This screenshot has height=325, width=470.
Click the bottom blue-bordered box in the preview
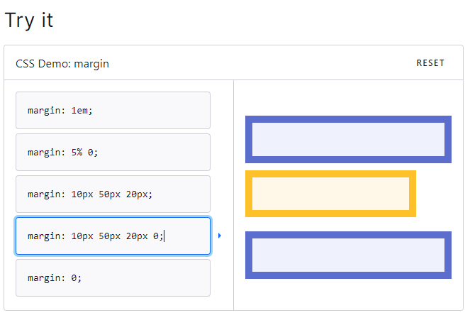click(x=348, y=255)
